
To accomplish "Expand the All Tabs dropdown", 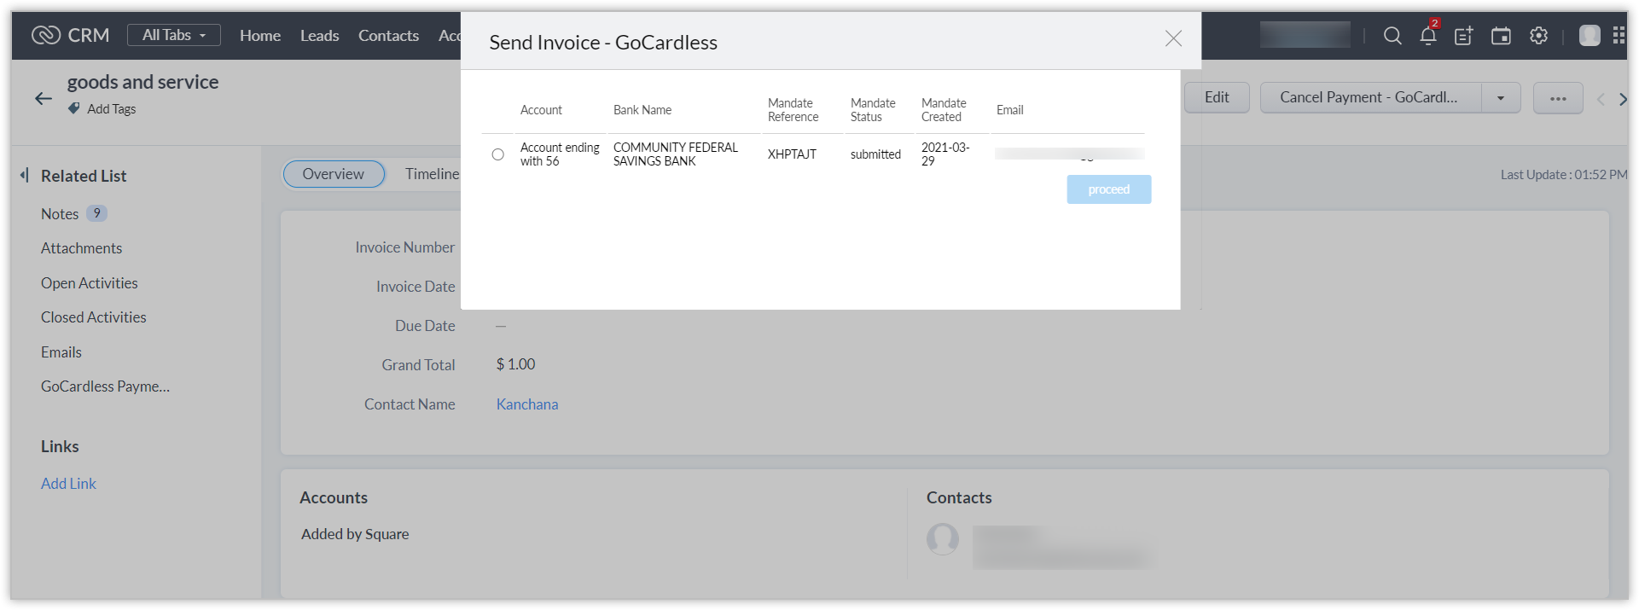I will pyautogui.click(x=174, y=35).
